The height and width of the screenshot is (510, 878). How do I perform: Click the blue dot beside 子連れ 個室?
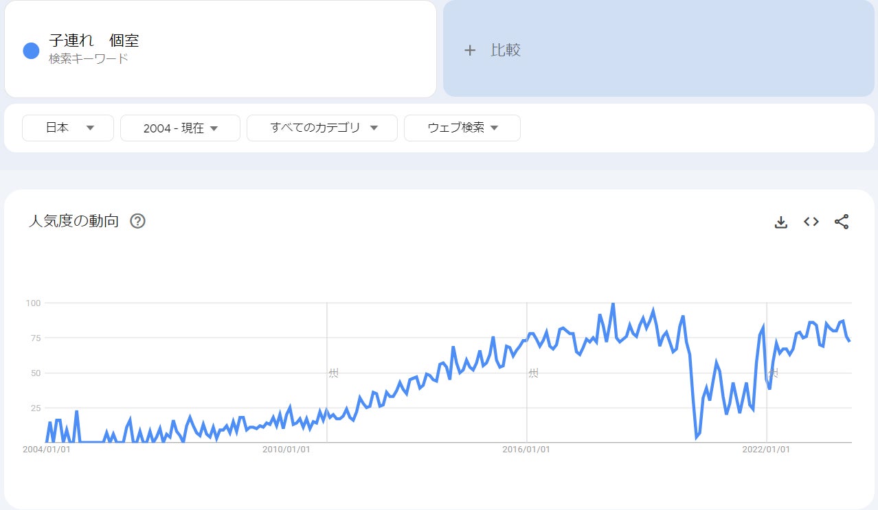pyautogui.click(x=31, y=50)
